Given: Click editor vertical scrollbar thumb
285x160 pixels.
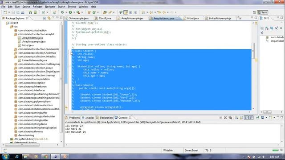Looking at the screenshot, I should pyautogui.click(x=253, y=51).
